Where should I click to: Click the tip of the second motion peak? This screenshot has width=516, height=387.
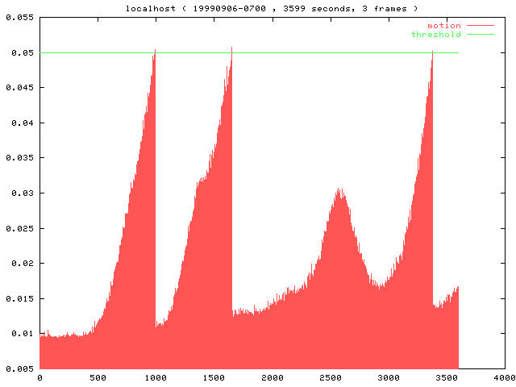tap(231, 48)
